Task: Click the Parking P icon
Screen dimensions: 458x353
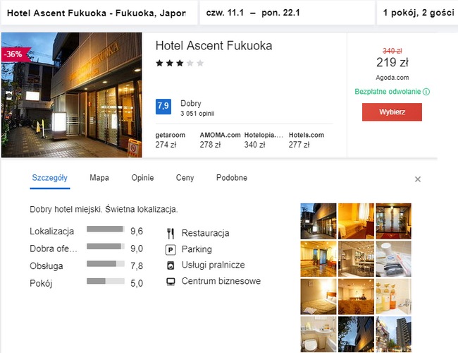Action: pos(170,249)
